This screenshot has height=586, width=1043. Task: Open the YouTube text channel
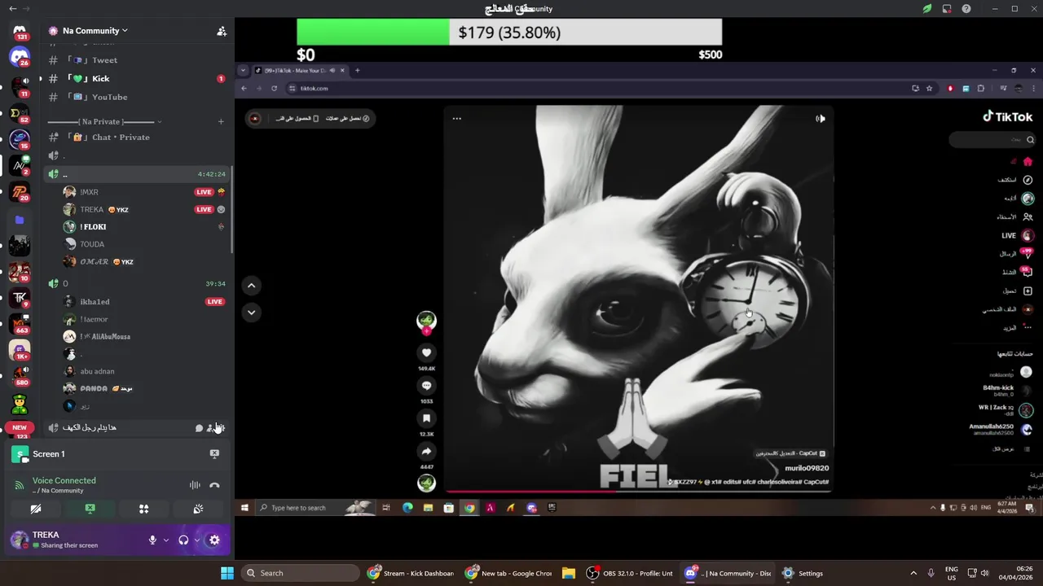[x=136, y=97]
